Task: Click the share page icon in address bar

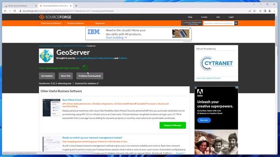Action: (250, 11)
